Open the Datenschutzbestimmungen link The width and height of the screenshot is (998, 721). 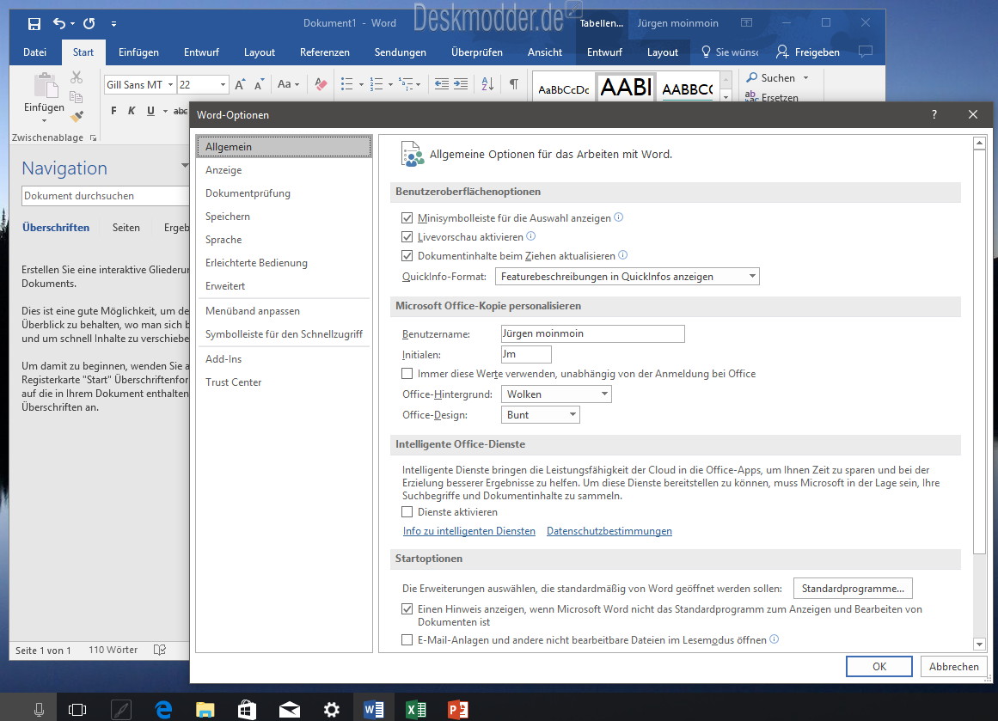609,531
